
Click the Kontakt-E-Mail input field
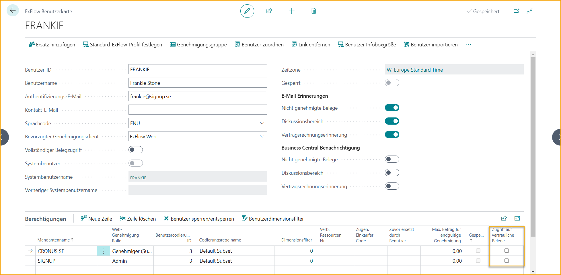[197, 110]
